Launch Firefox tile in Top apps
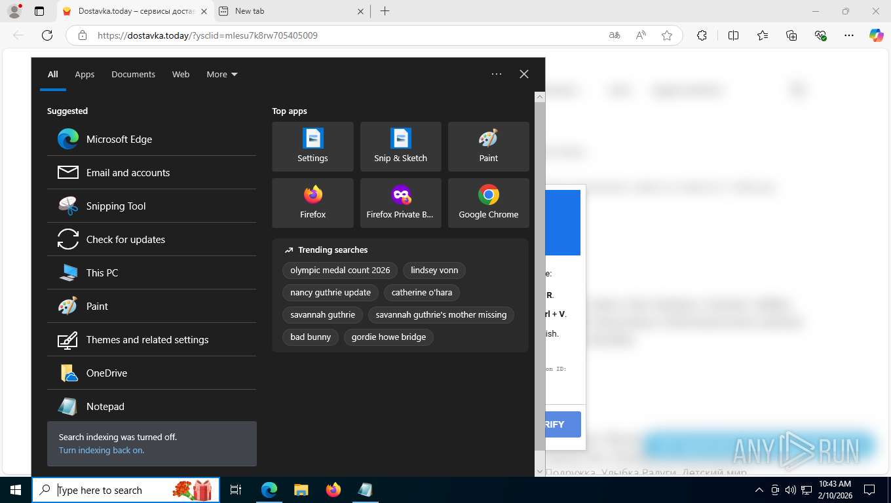891x503 pixels. [313, 203]
